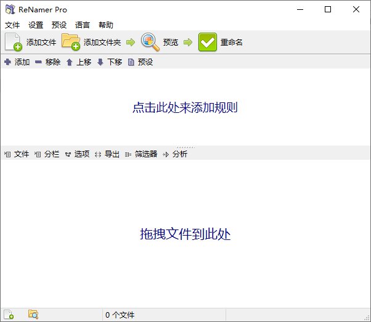Screen dimensions: 371x322
Task: Open the 预设 menu in menu bar
Action: point(59,25)
